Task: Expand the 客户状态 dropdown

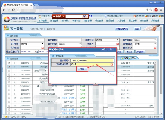Action: point(155,40)
